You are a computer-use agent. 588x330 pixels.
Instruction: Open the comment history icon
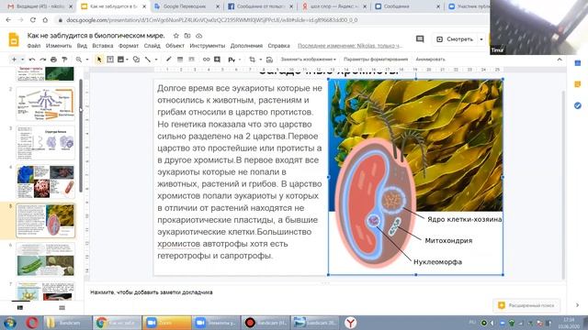[420, 38]
